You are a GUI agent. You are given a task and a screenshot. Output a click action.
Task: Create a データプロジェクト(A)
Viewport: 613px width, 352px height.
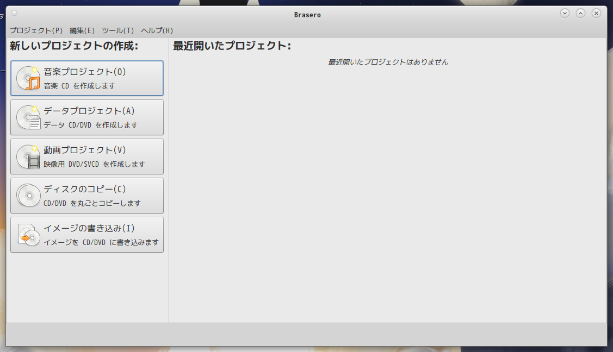pos(87,117)
